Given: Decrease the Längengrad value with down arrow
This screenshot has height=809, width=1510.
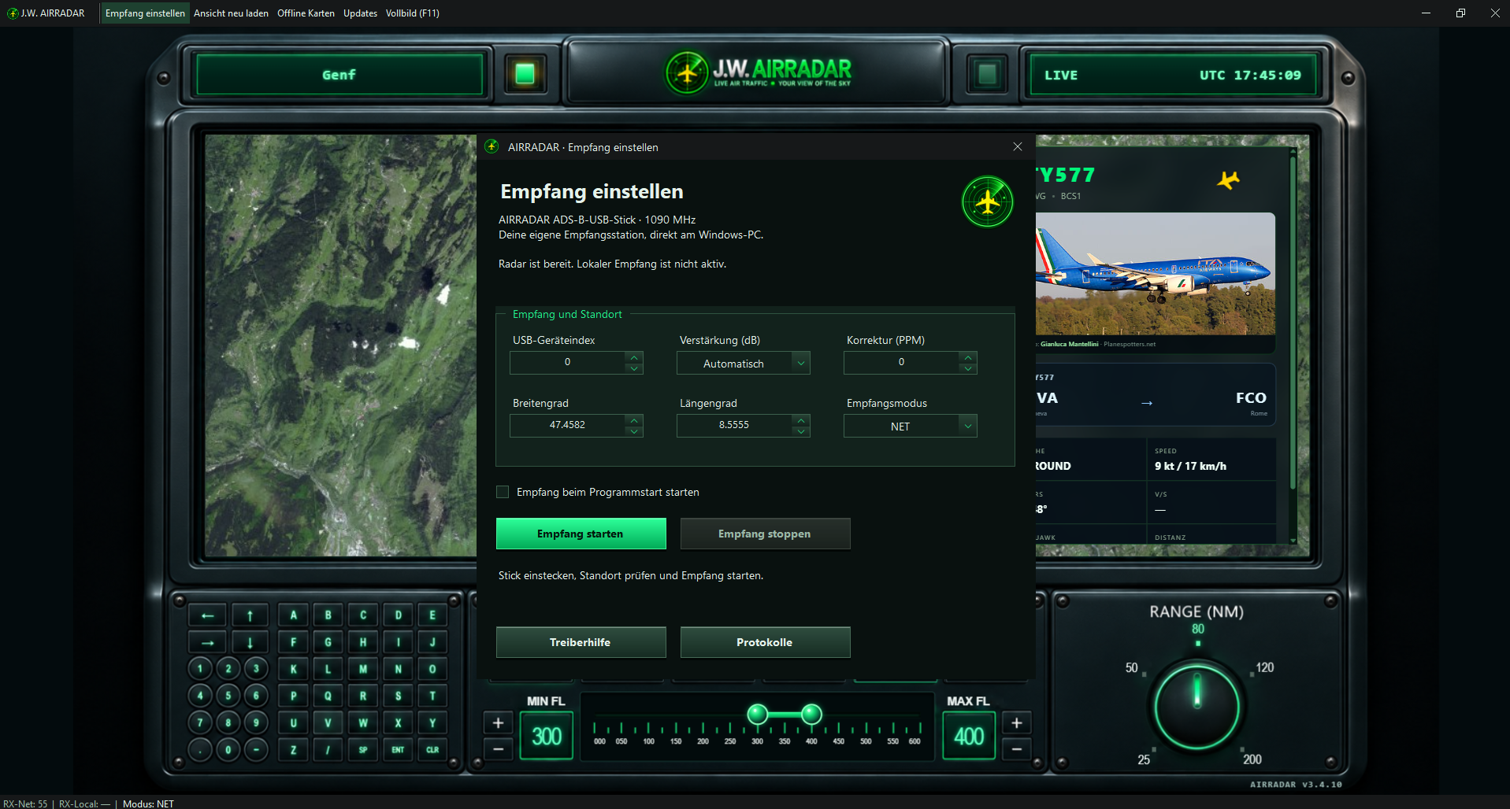Looking at the screenshot, I should pyautogui.click(x=801, y=431).
